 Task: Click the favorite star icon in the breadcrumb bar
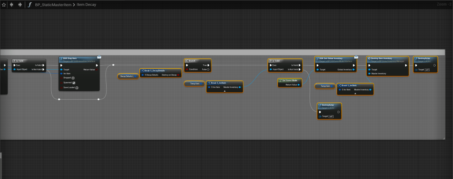pos(4,4)
